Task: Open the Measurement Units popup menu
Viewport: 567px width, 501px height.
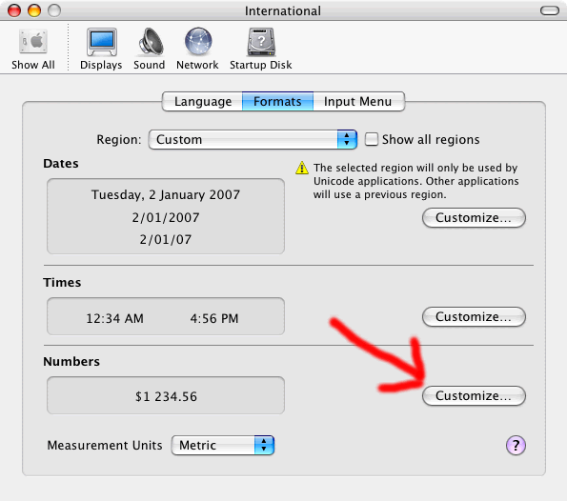Action: pos(223,445)
